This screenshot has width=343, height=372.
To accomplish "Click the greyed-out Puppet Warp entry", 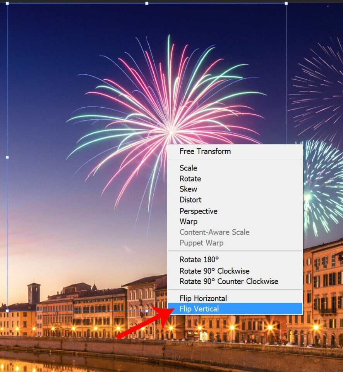I will [201, 243].
